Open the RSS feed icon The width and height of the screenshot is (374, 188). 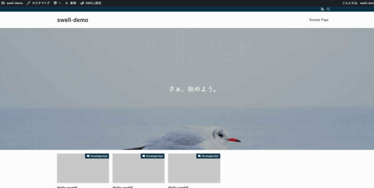322,9
